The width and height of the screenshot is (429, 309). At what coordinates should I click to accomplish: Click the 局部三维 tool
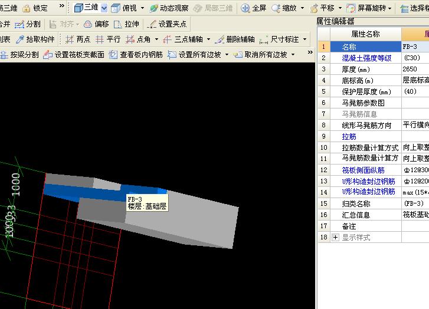[x=213, y=8]
